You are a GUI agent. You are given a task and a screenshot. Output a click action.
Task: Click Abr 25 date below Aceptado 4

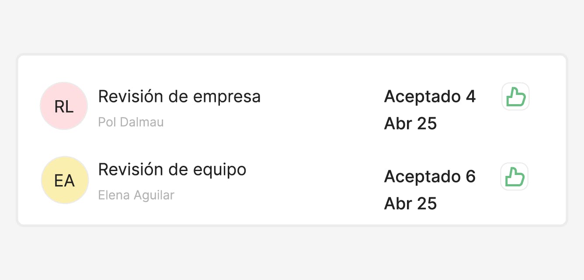tap(410, 124)
